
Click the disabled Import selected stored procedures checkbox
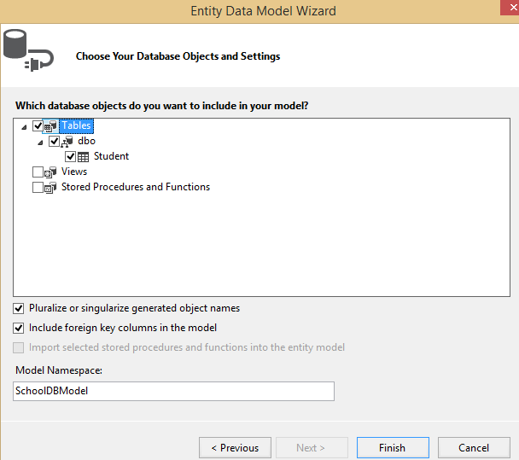pos(19,348)
